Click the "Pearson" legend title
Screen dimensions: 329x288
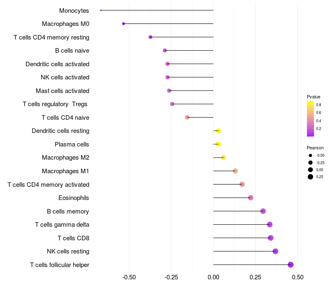[x=315, y=148]
